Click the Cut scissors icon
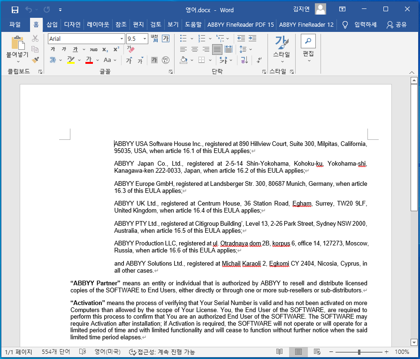 [x=35, y=38]
